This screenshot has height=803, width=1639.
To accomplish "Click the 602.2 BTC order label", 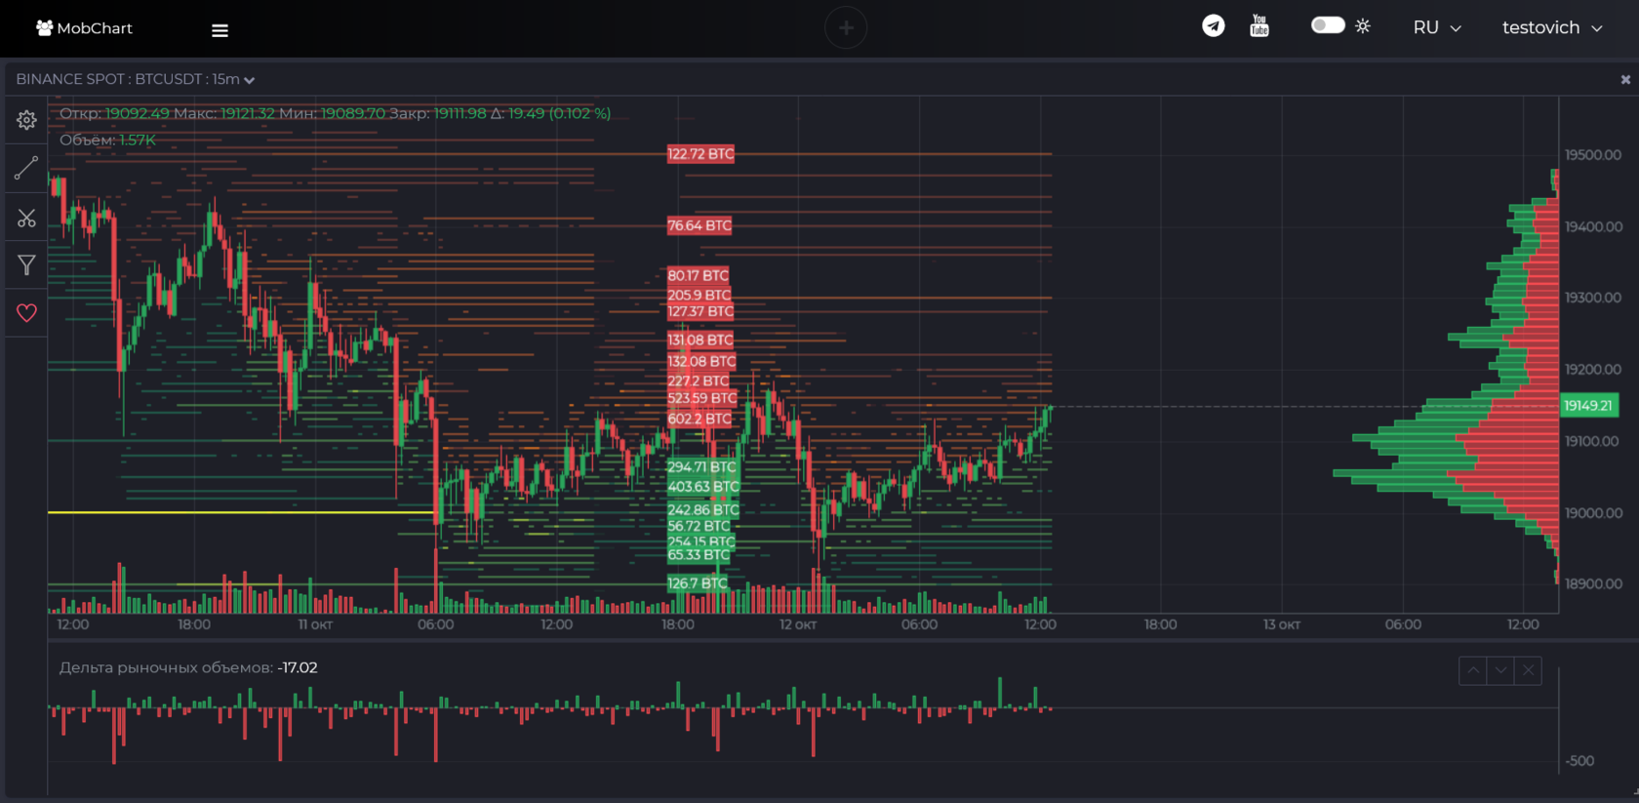I will click(700, 419).
